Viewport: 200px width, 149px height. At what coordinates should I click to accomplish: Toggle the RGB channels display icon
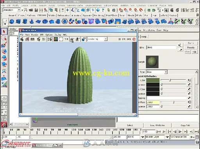(56, 39)
